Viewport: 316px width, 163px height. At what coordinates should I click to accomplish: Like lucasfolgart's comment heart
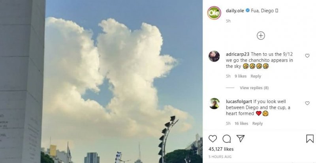coord(307,103)
